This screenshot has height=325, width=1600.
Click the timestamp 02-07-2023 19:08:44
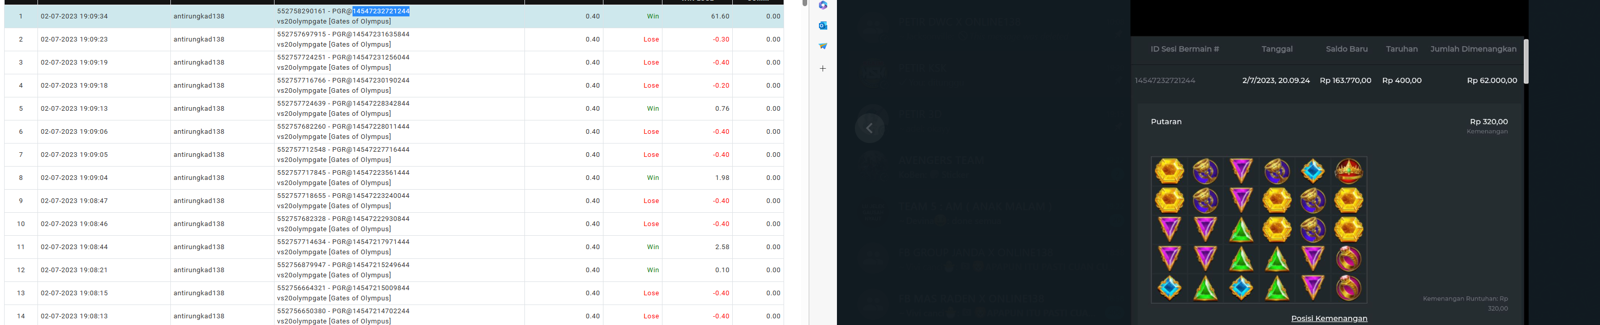pyautogui.click(x=74, y=247)
